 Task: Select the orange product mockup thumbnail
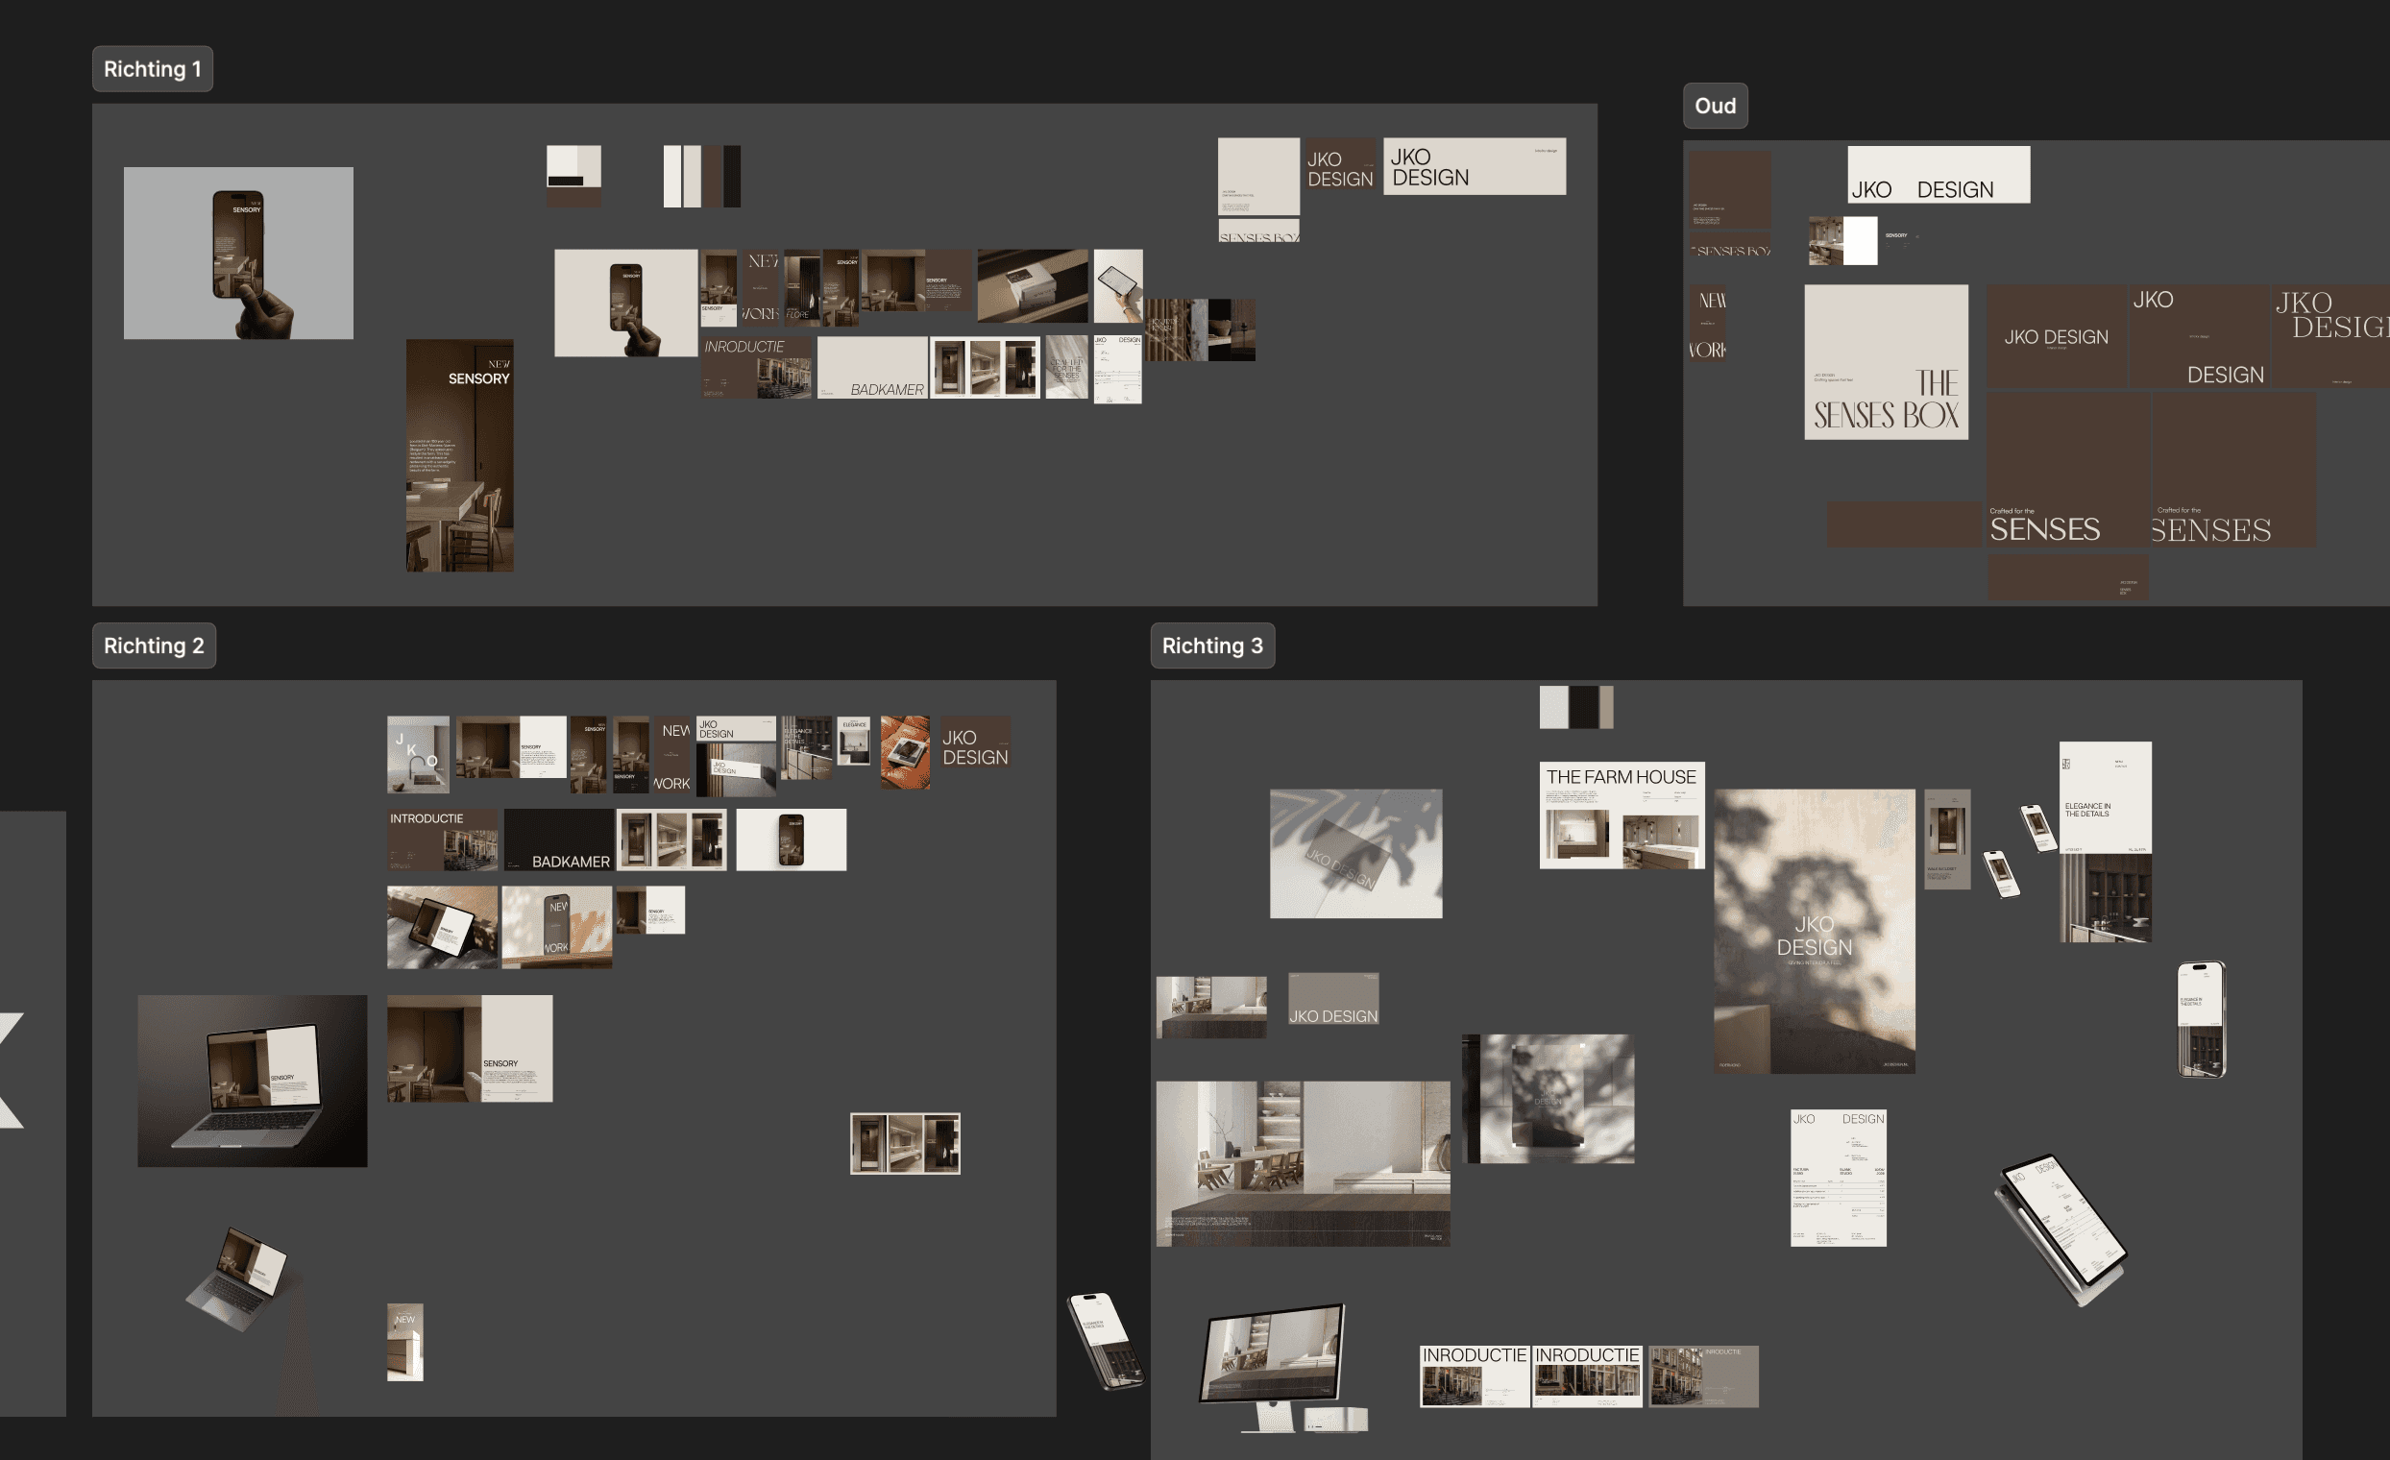(x=904, y=752)
